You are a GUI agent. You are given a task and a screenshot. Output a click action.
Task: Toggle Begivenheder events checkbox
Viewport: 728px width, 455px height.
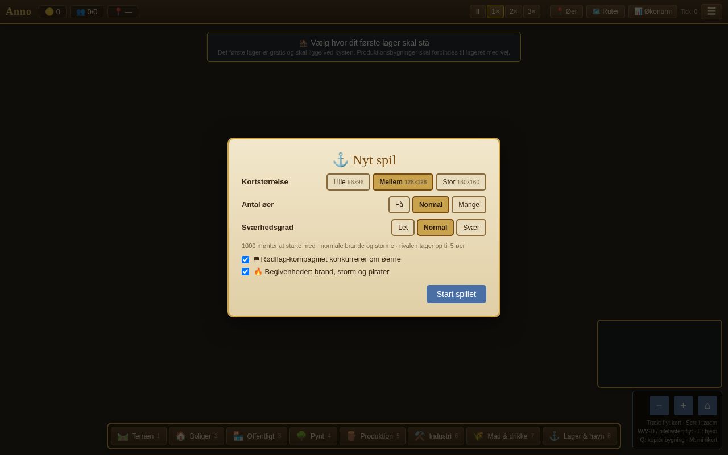coord(246,272)
